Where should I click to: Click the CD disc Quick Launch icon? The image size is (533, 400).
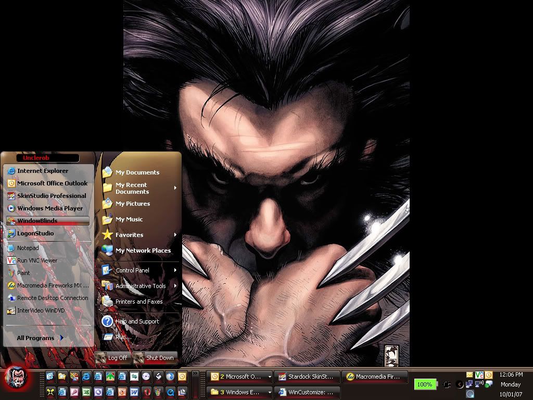(x=146, y=376)
